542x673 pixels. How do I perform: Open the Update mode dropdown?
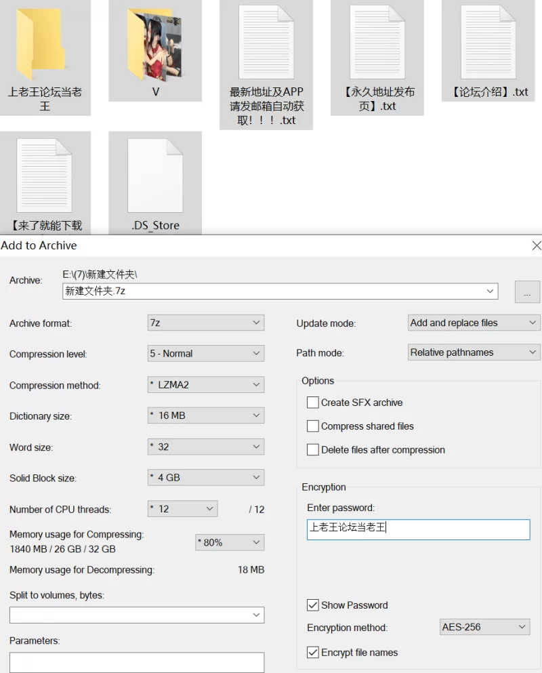point(474,323)
